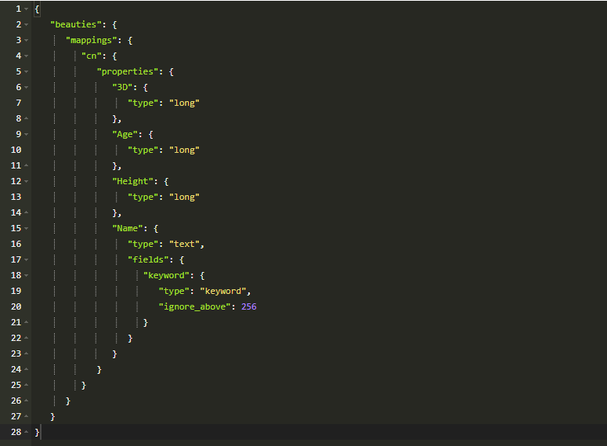Click line number 28 in the gutter
Viewport: 607px width, 446px height.
coord(16,432)
